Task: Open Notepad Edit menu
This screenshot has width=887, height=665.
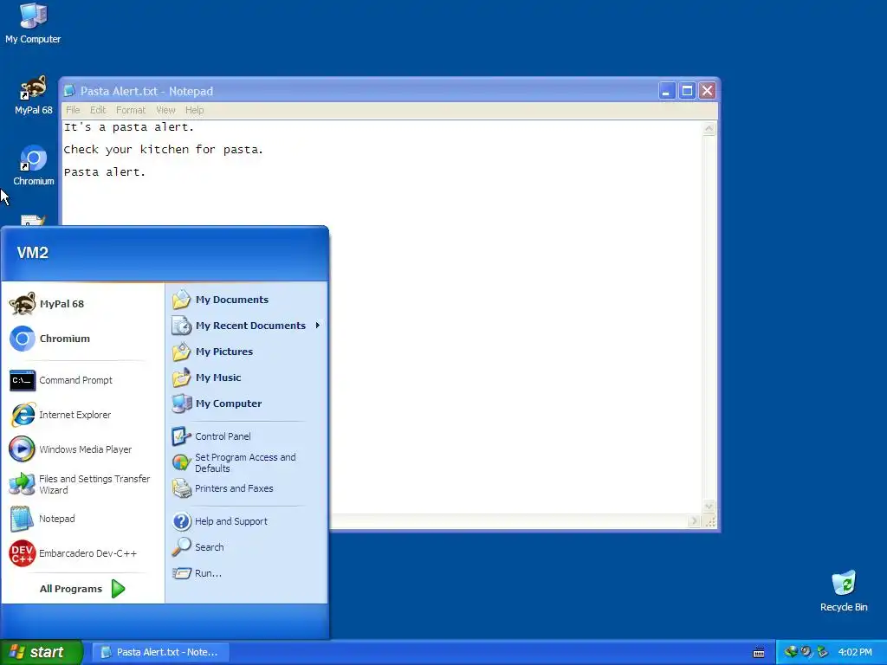Action: click(x=98, y=110)
